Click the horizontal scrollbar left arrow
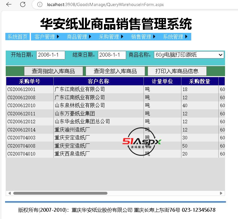 pyautogui.click(x=9, y=193)
